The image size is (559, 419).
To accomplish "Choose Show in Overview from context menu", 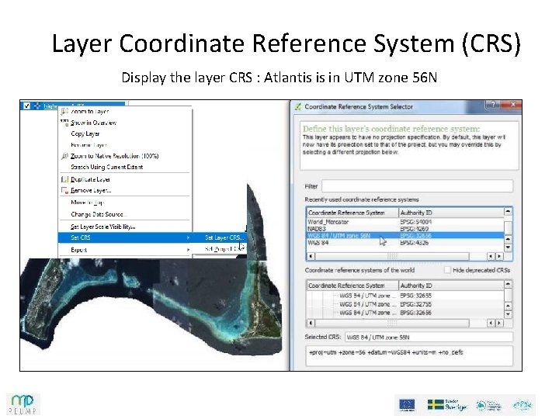I will (x=125, y=123).
